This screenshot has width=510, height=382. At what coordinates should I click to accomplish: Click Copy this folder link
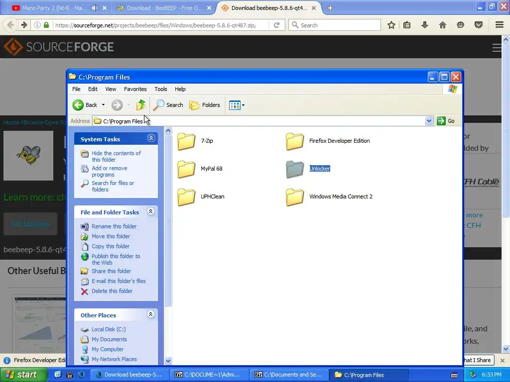click(110, 246)
